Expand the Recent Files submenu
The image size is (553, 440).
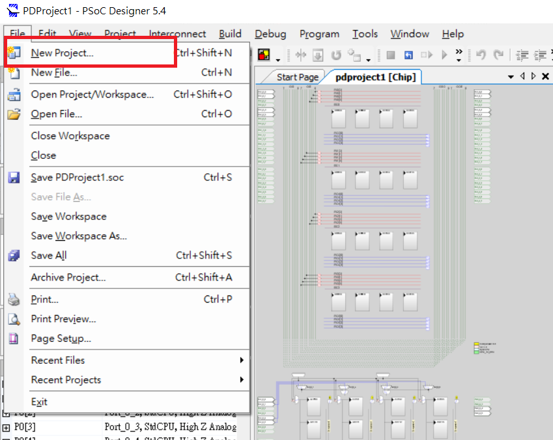(x=127, y=361)
